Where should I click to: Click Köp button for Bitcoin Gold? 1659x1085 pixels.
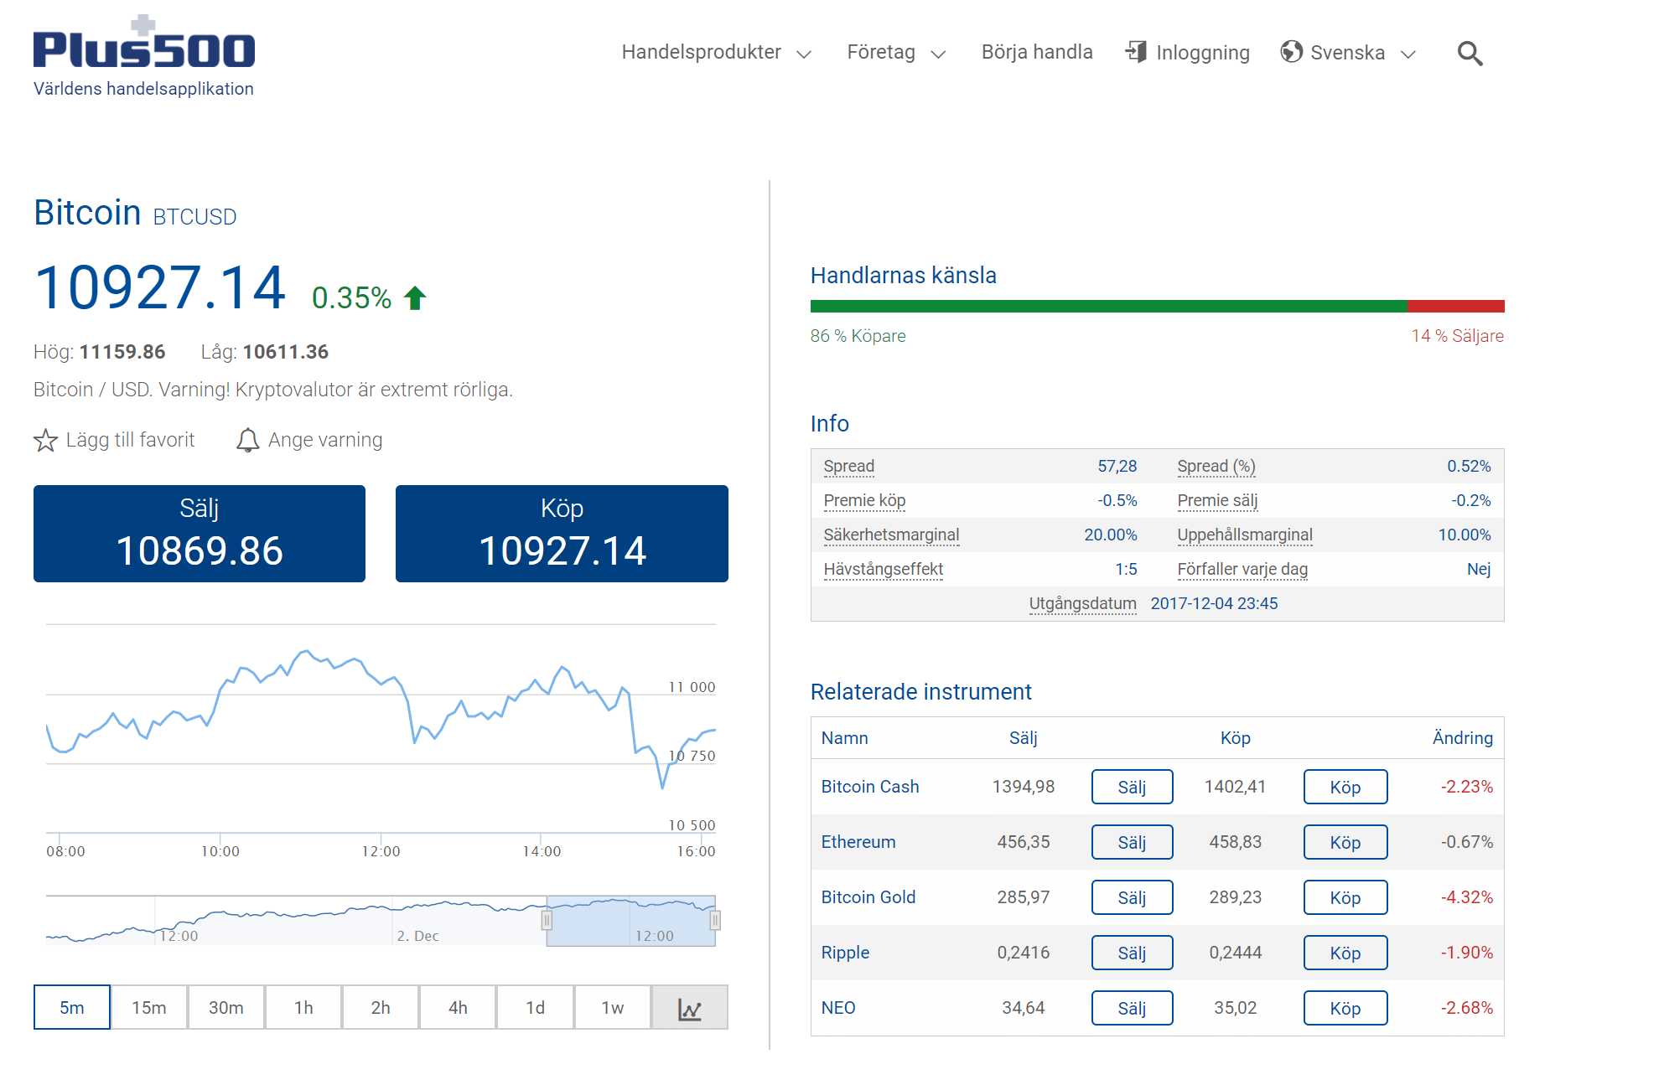(1345, 897)
